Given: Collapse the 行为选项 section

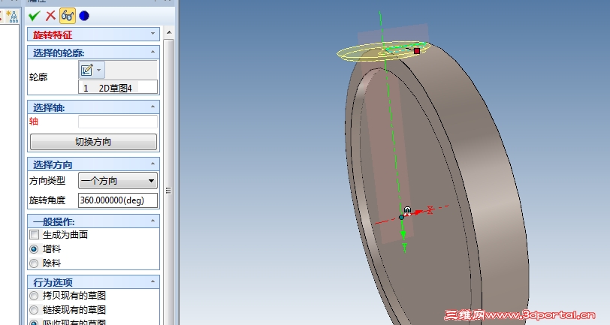Looking at the screenshot, I should [x=153, y=281].
